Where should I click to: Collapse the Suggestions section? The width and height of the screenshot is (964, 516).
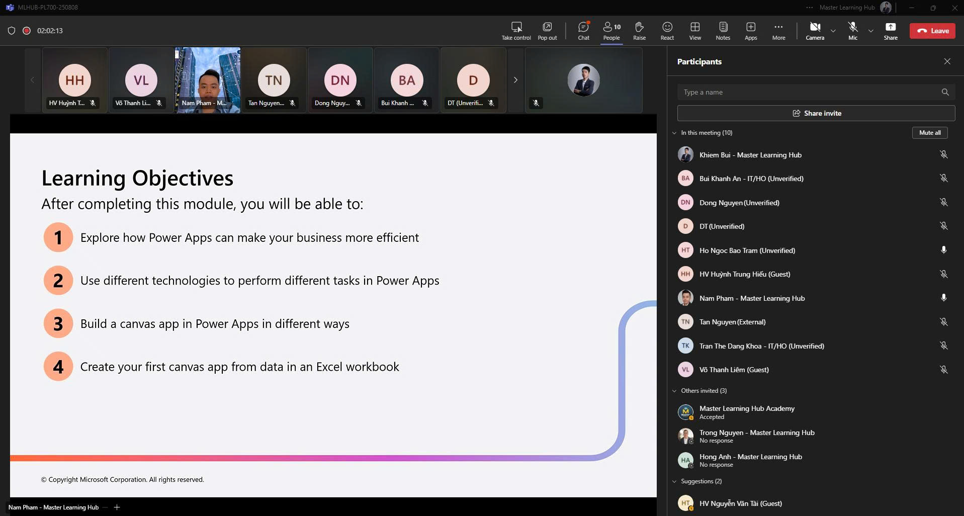[x=674, y=481]
